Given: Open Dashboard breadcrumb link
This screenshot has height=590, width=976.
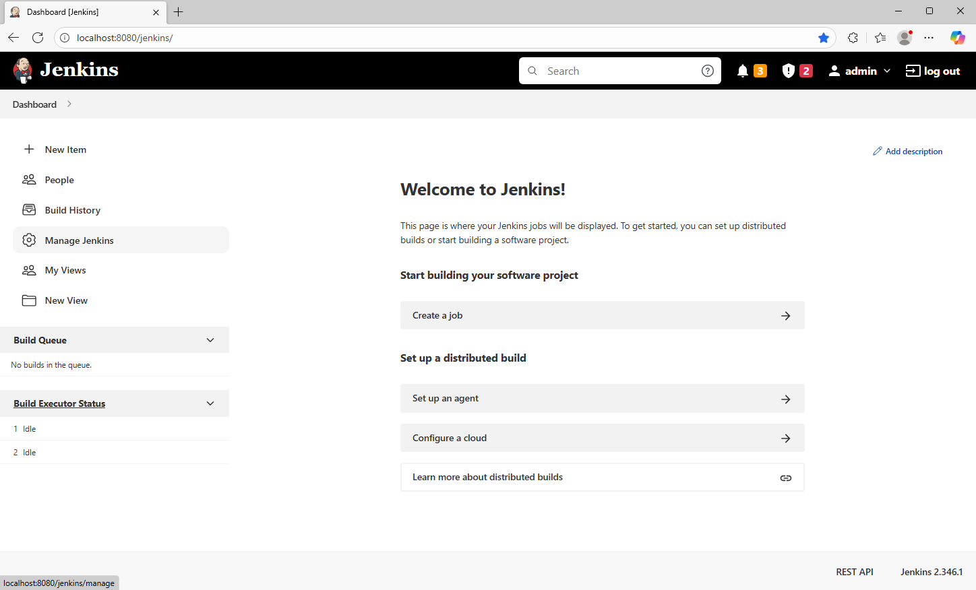Looking at the screenshot, I should [x=34, y=104].
